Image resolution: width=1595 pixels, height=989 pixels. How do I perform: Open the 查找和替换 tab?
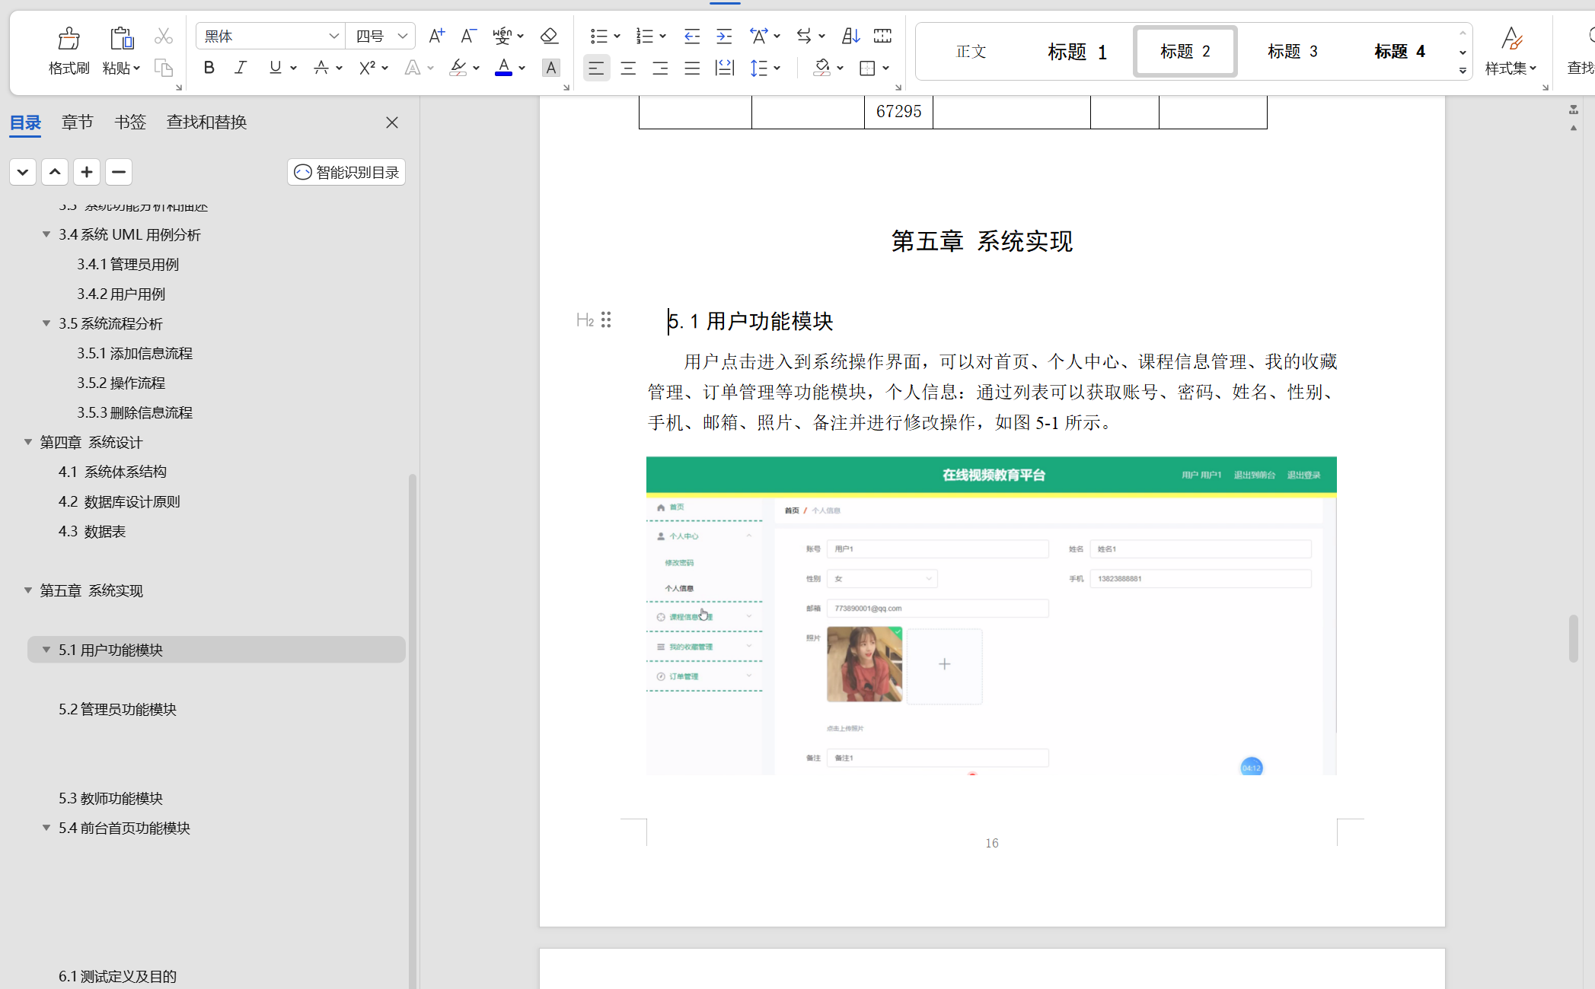pos(206,122)
